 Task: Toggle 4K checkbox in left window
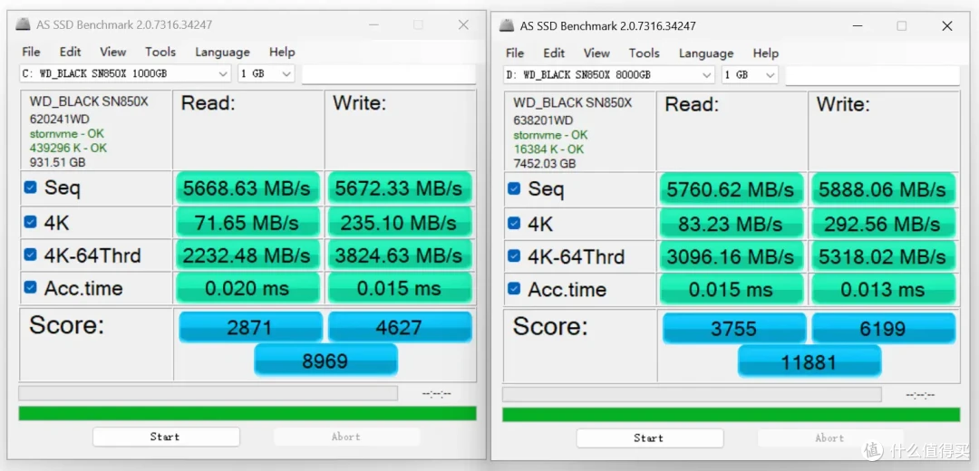click(x=30, y=222)
